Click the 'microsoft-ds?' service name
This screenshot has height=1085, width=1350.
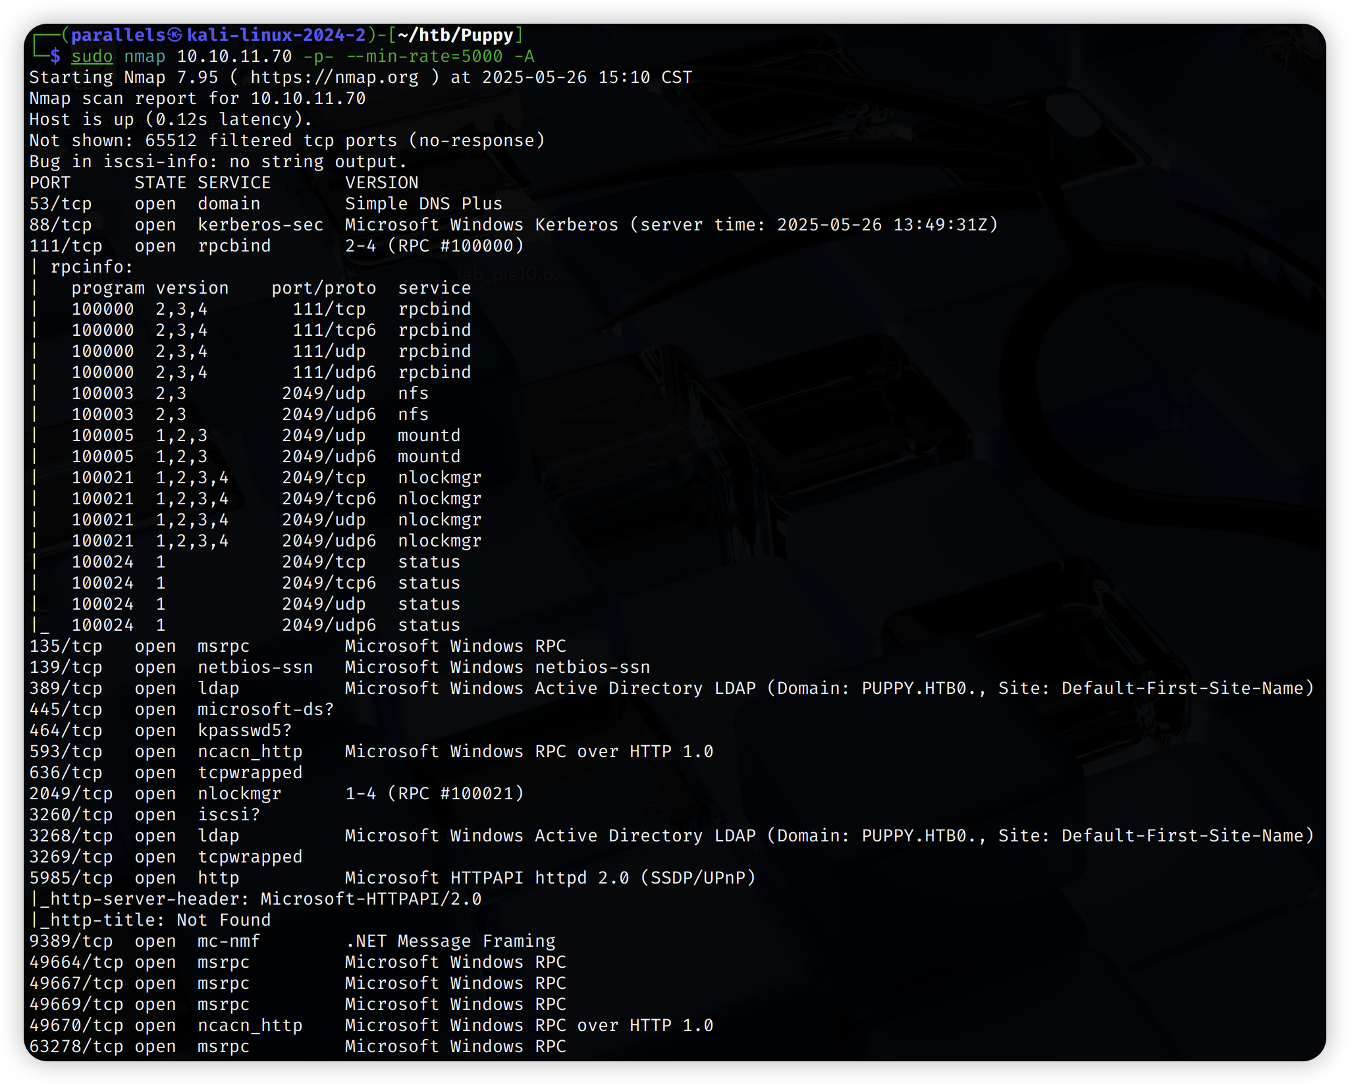pos(266,710)
